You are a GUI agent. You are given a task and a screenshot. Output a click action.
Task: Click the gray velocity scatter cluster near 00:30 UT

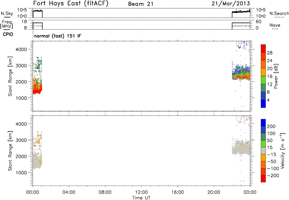pos(38,161)
